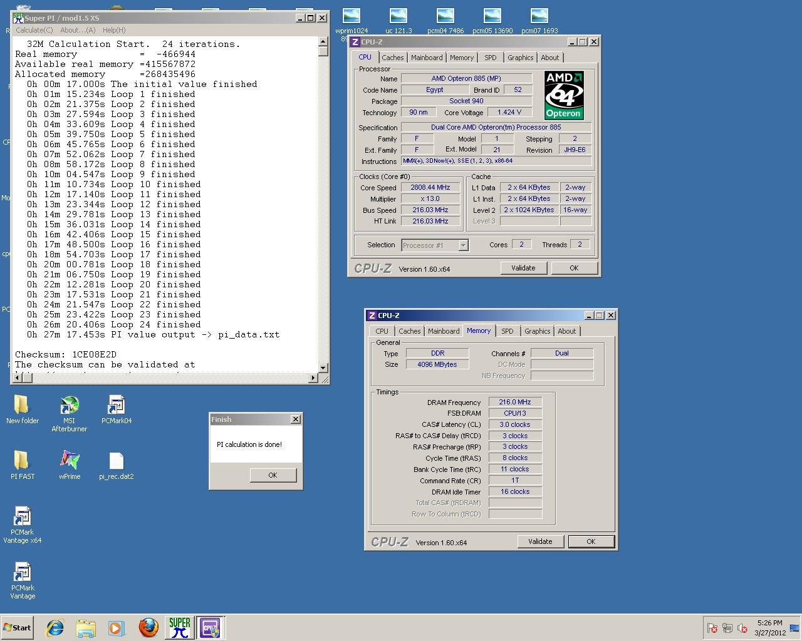Open the About...(A) menu in Super PI

pyautogui.click(x=78, y=30)
